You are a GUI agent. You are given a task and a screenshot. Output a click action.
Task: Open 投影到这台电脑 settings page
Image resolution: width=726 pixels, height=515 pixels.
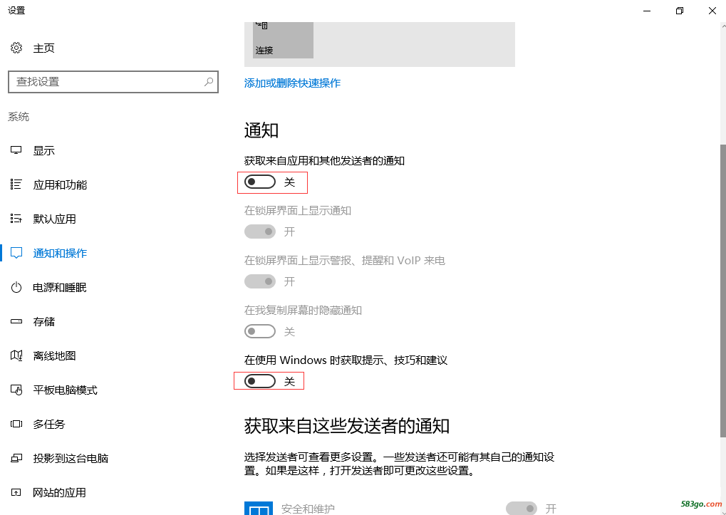[71, 459]
